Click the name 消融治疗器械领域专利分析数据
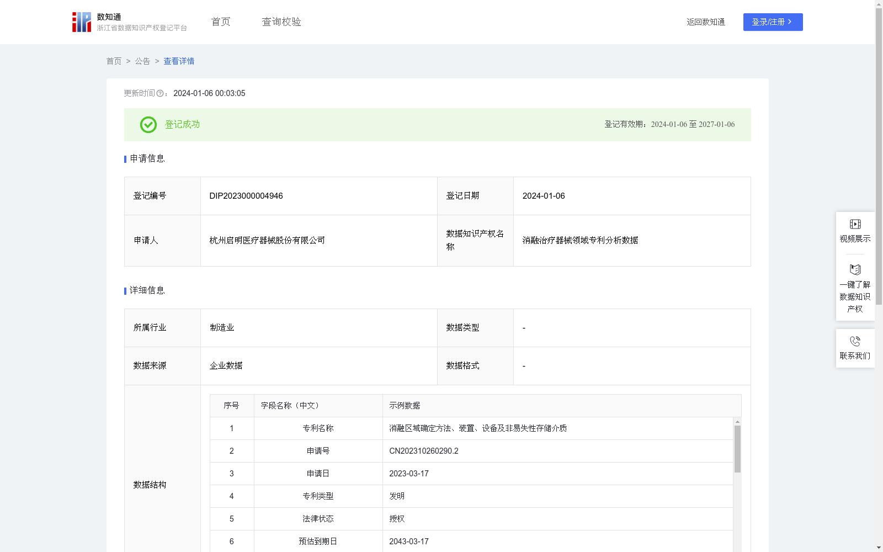This screenshot has height=552, width=883. point(580,241)
